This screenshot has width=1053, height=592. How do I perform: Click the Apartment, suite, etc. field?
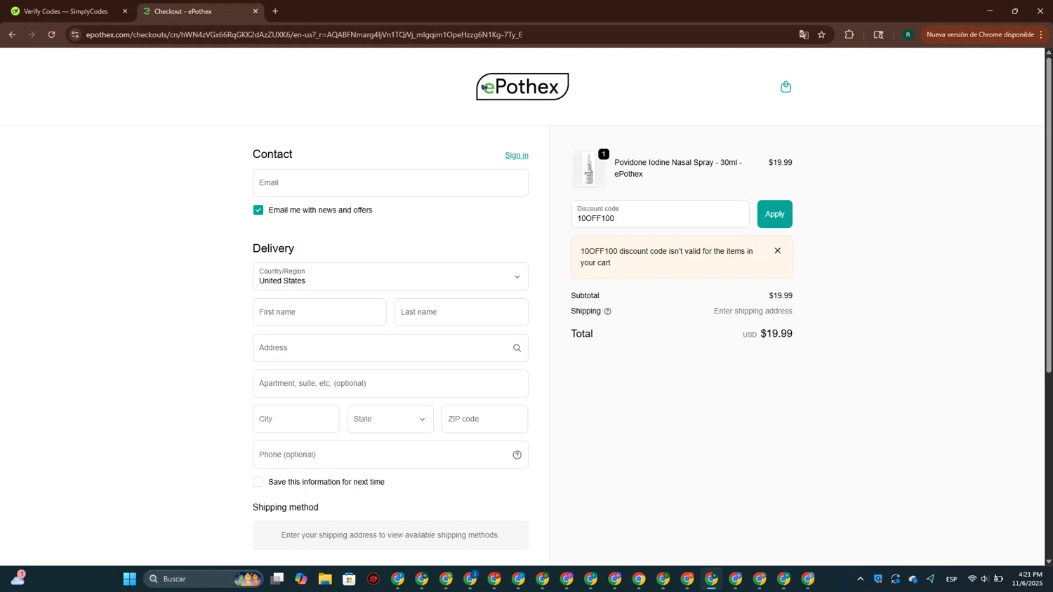tap(390, 384)
